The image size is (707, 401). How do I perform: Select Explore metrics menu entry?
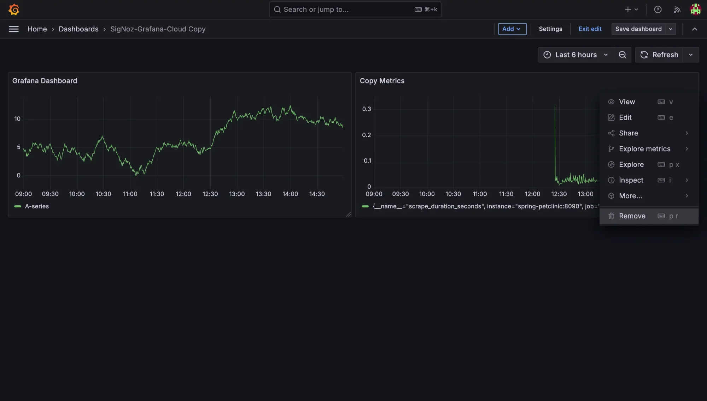(649, 149)
